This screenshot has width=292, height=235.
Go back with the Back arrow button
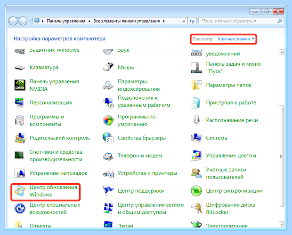pyautogui.click(x=13, y=21)
